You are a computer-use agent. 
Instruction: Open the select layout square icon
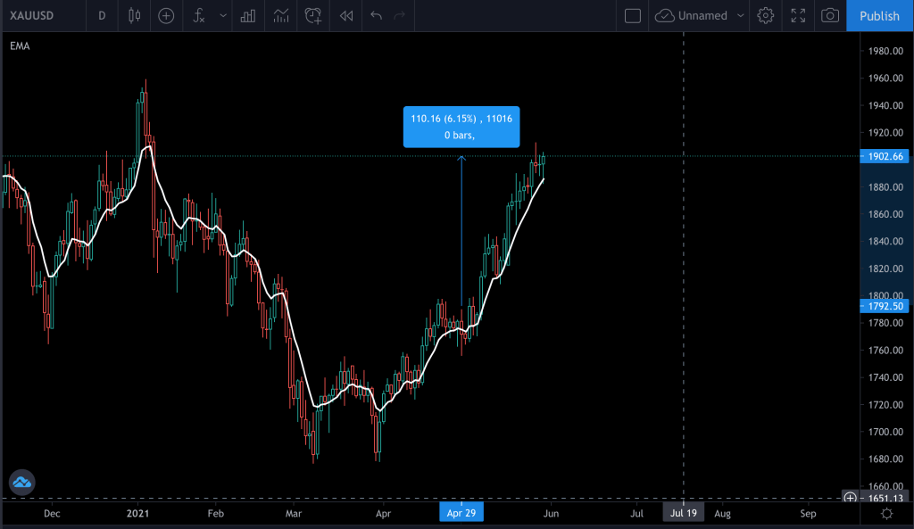(x=633, y=15)
